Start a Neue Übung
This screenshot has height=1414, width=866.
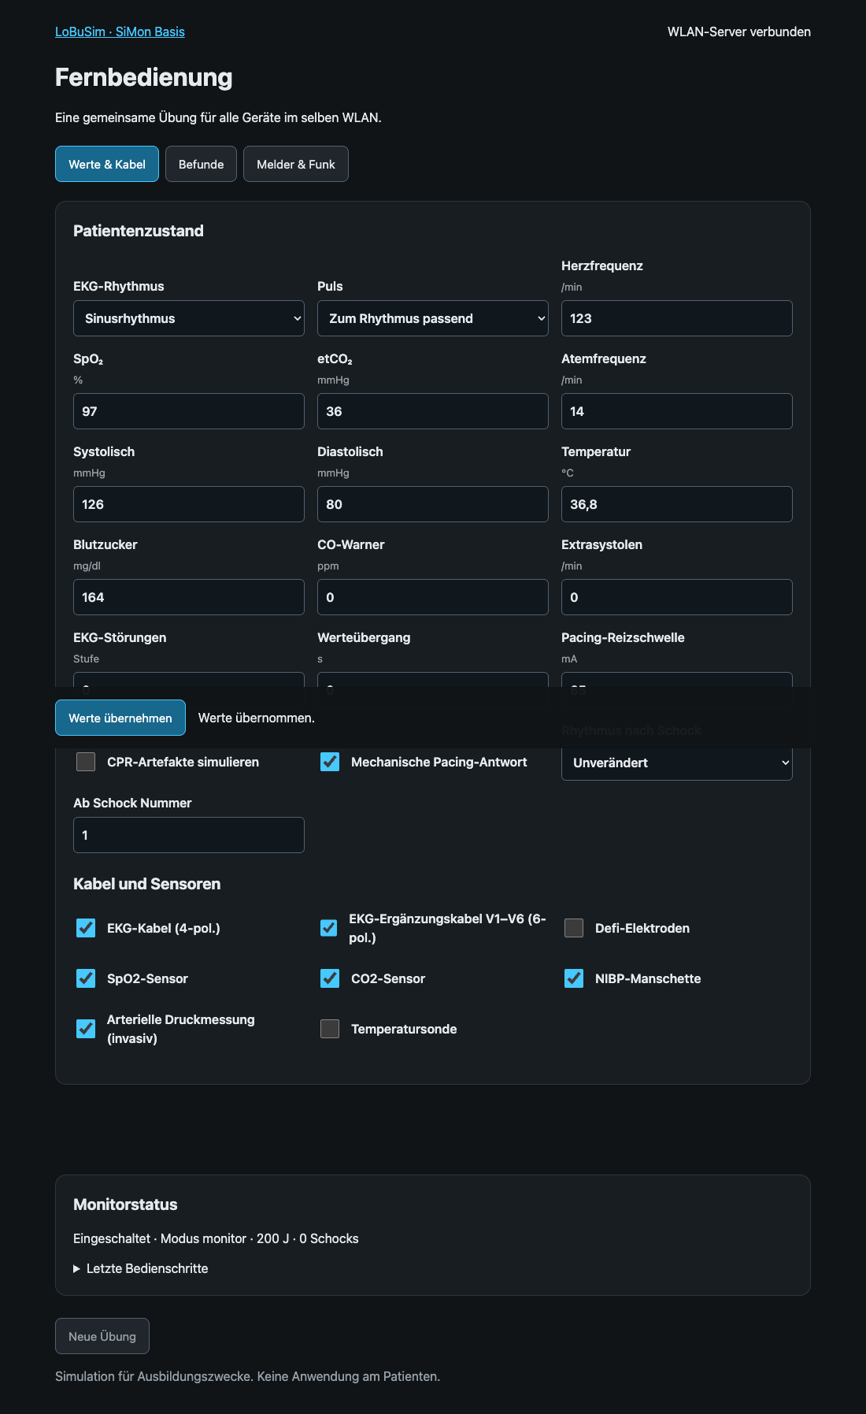pos(102,1336)
